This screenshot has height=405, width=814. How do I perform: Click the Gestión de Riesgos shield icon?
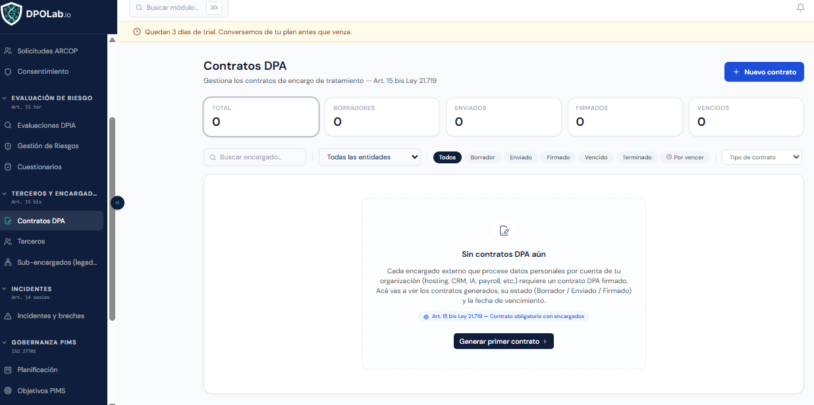tap(8, 146)
